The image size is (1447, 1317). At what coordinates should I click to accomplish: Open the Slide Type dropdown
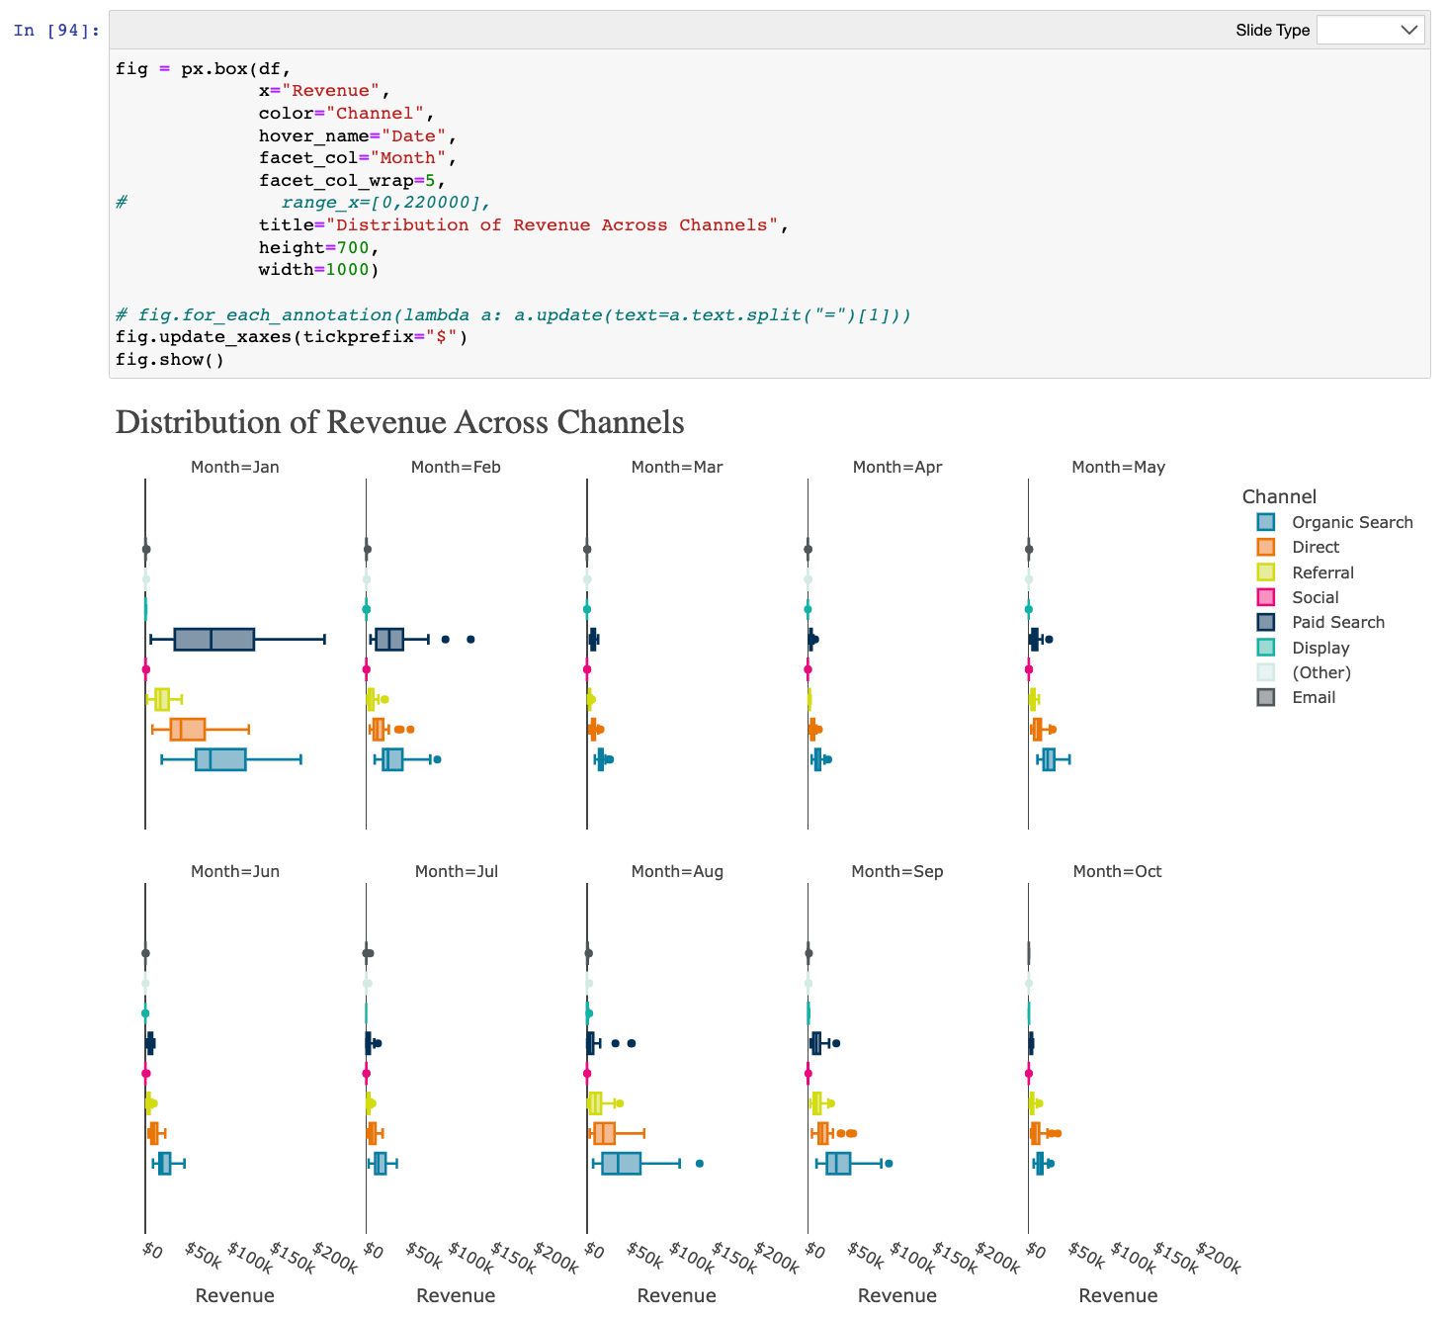[x=1370, y=30]
